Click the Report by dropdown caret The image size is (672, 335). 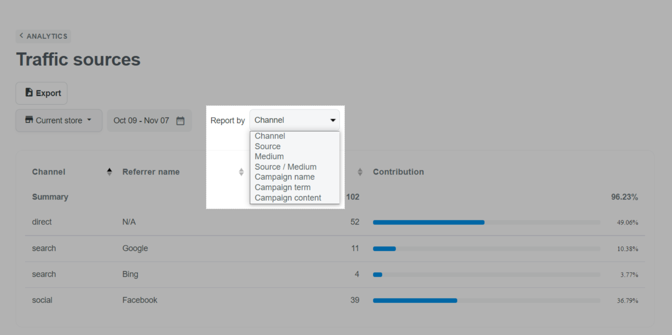(x=333, y=120)
